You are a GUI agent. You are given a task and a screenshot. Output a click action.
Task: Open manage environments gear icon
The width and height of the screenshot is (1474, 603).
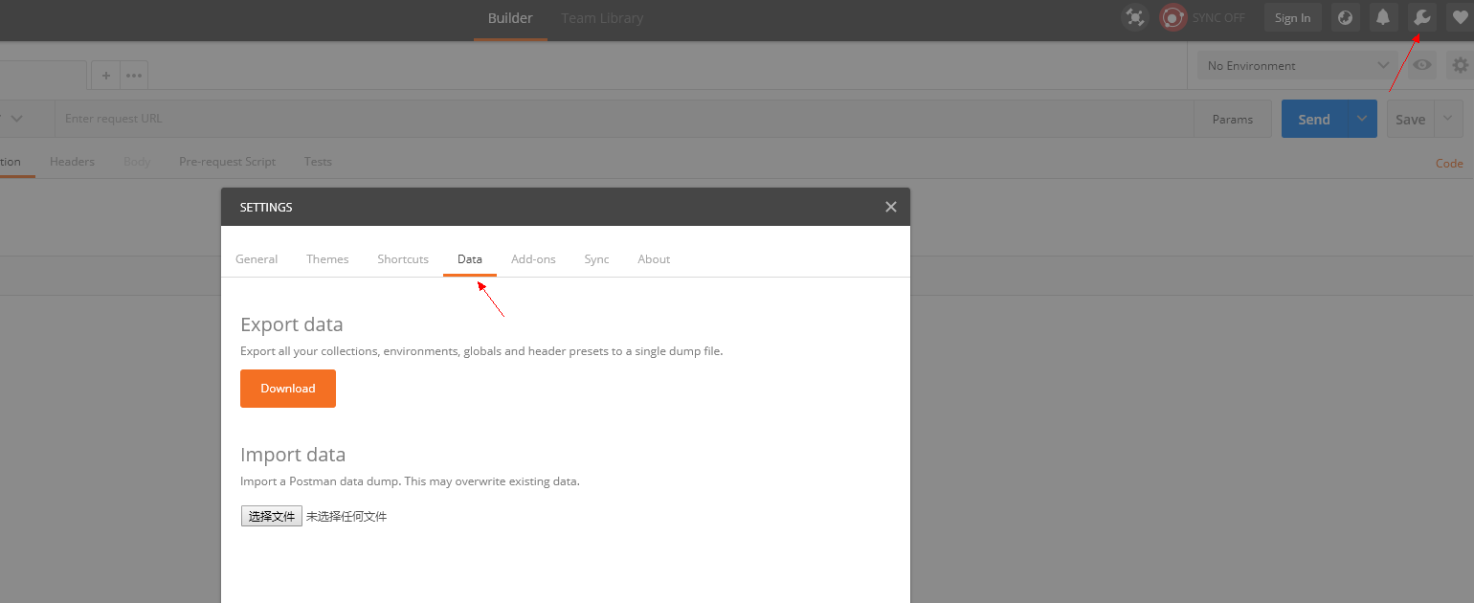tap(1460, 65)
